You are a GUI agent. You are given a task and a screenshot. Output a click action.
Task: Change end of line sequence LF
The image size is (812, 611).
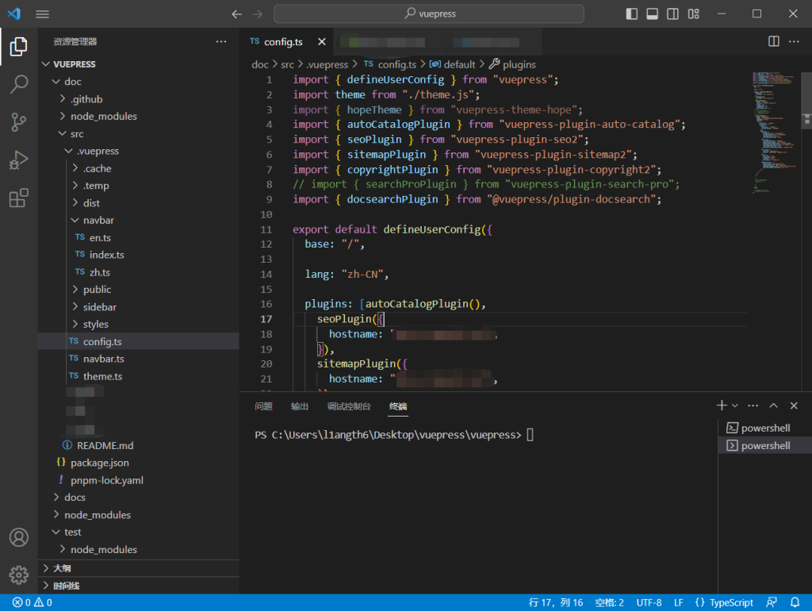coord(679,602)
